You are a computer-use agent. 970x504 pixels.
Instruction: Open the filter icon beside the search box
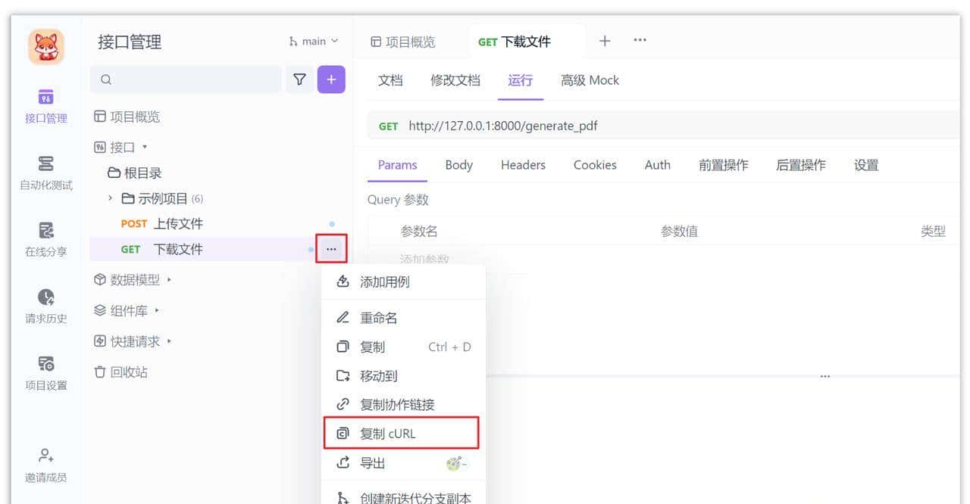(299, 79)
